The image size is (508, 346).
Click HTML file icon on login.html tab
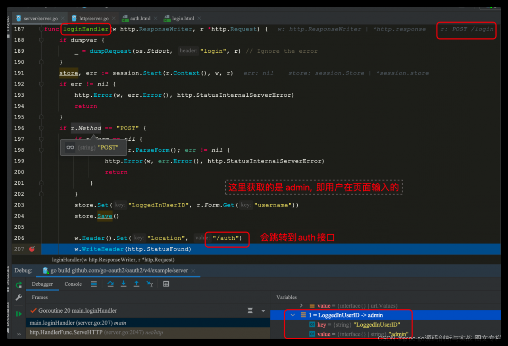[167, 18]
